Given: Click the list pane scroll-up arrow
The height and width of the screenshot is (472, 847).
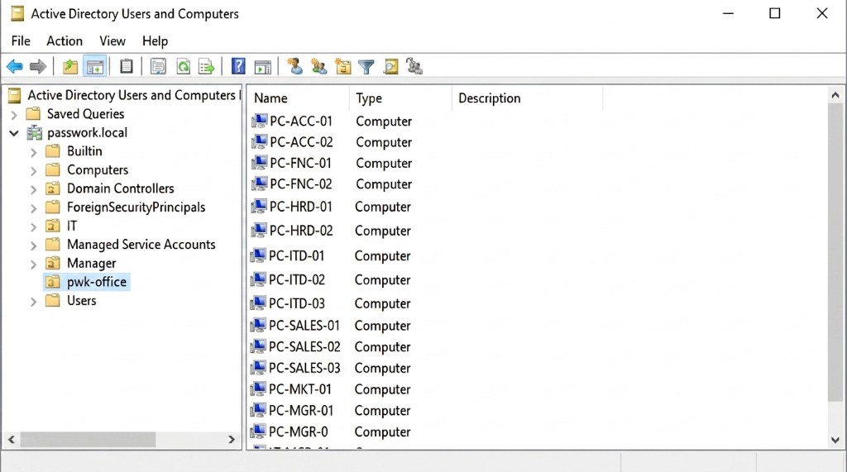Looking at the screenshot, I should pos(835,96).
